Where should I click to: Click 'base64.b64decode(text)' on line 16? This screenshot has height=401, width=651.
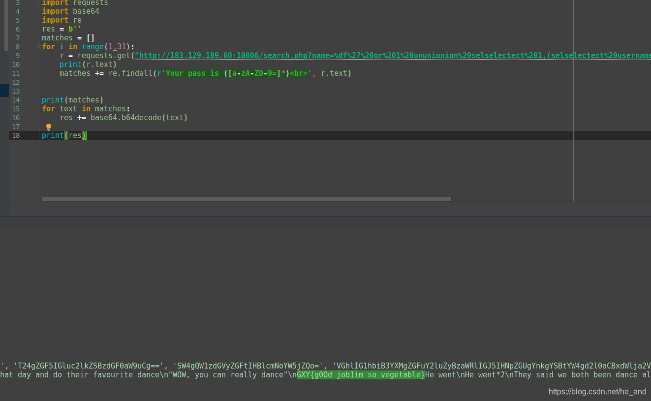pyautogui.click(x=139, y=118)
